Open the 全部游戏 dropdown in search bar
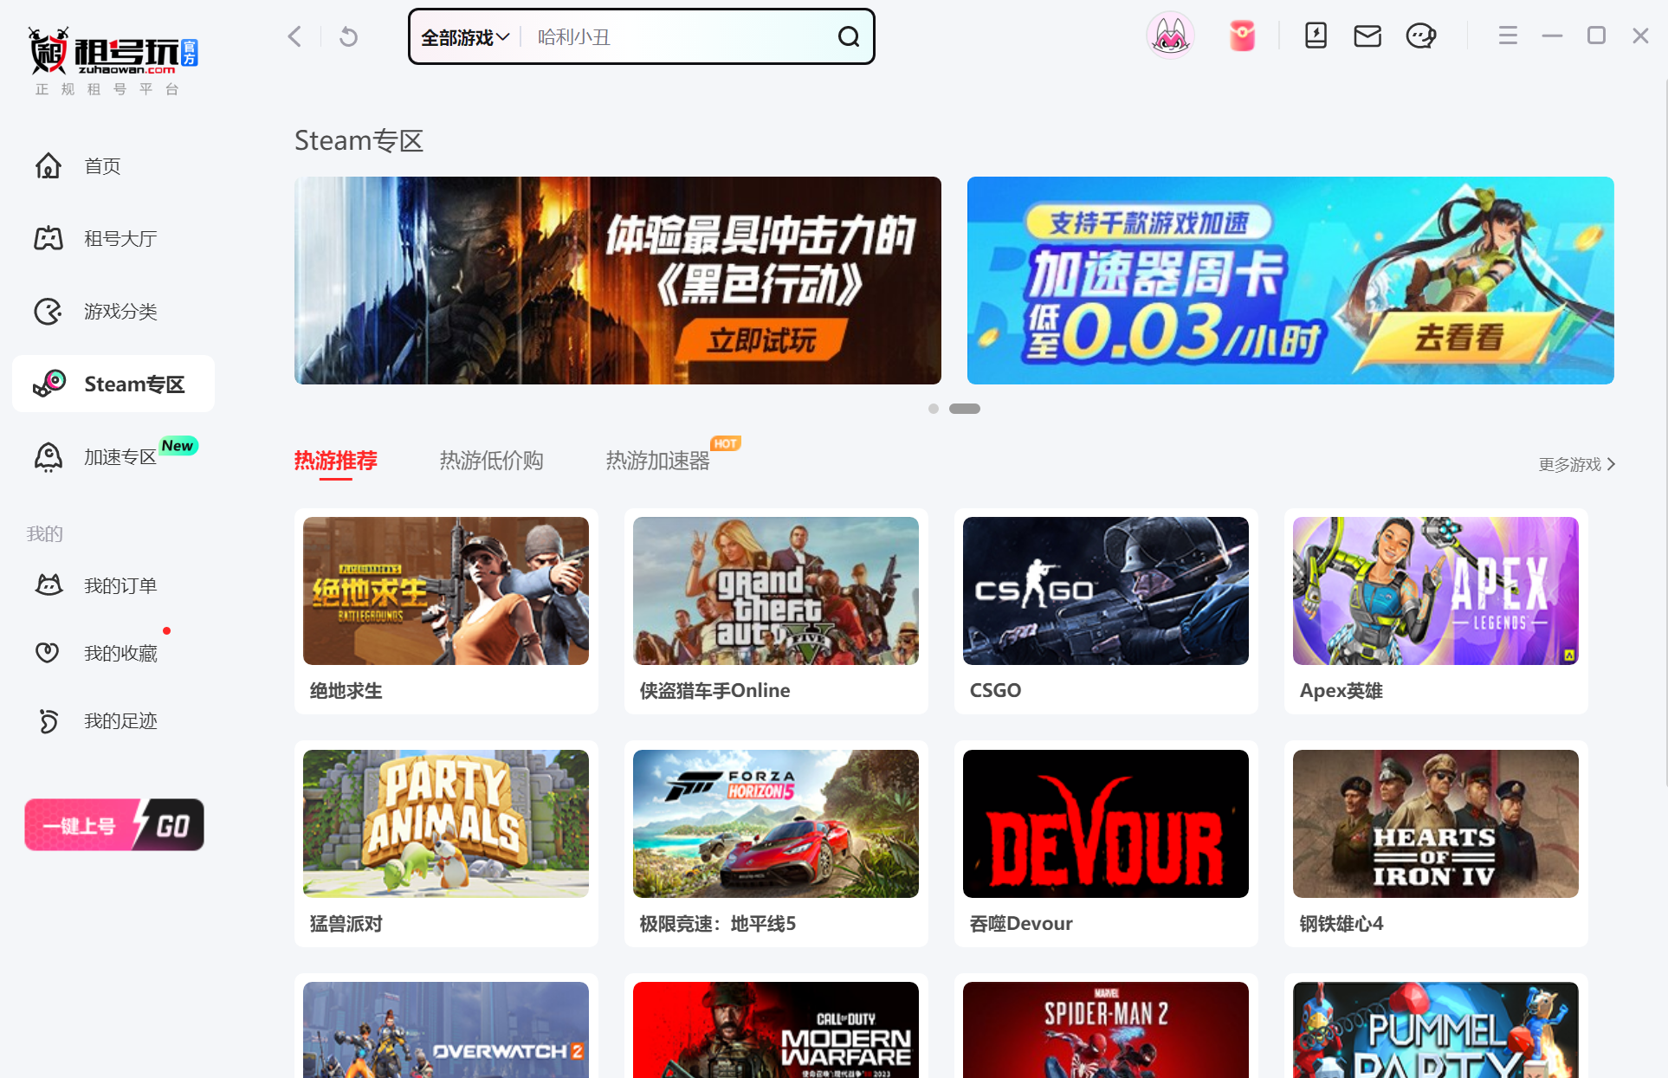The height and width of the screenshot is (1078, 1668). (x=463, y=36)
